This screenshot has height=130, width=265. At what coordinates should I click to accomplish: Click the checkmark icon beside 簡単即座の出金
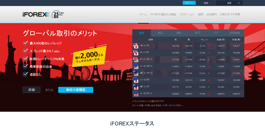tap(25, 66)
